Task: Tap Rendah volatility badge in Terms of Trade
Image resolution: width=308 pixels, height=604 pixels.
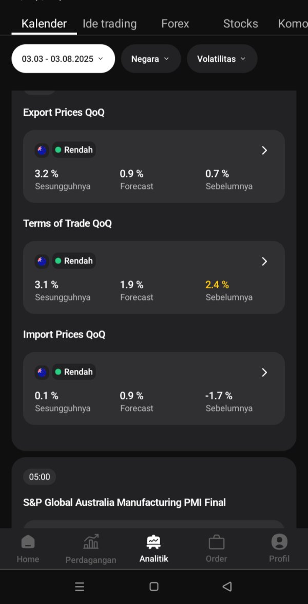Action: [x=74, y=261]
